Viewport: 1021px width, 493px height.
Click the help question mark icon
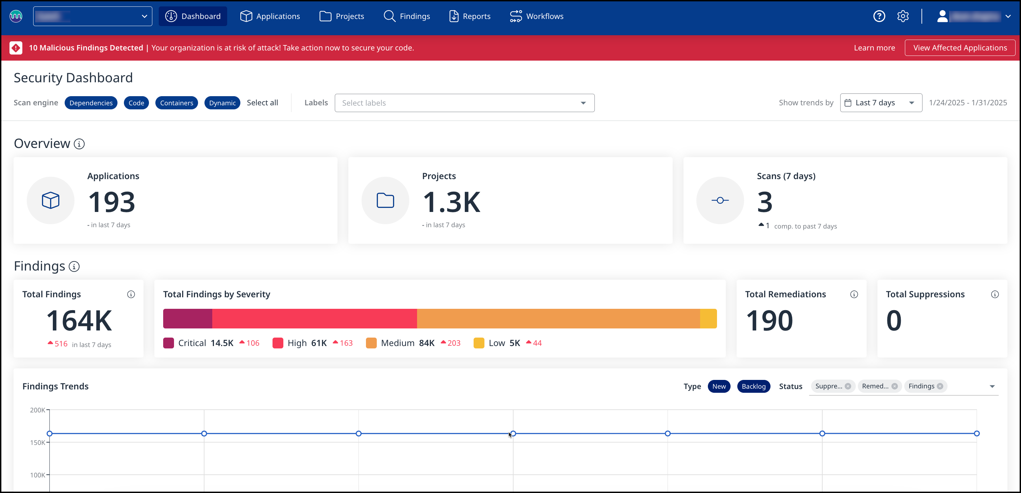[x=879, y=16]
